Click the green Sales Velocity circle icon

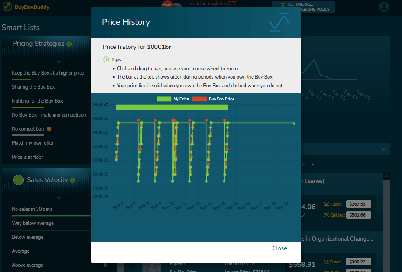pyautogui.click(x=18, y=179)
